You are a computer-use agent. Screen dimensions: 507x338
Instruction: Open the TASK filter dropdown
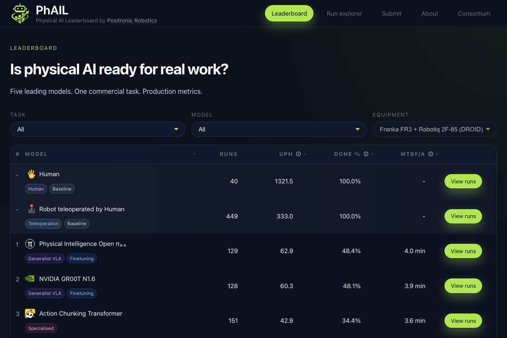(98, 129)
